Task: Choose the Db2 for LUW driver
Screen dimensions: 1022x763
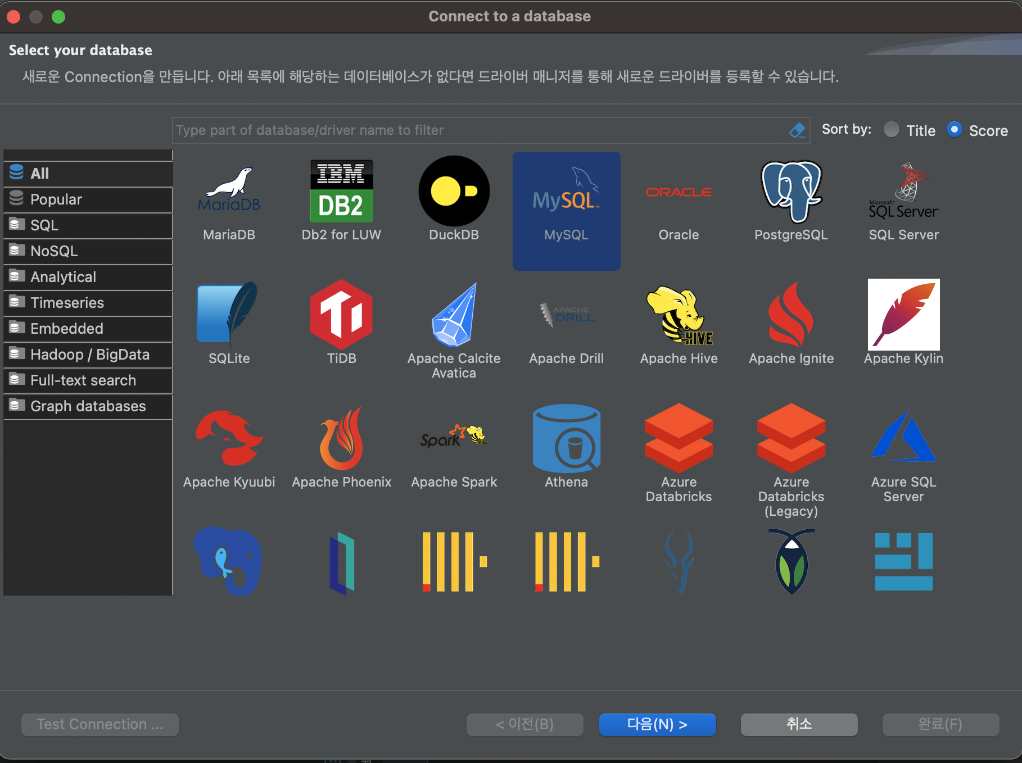Action: pos(341,191)
